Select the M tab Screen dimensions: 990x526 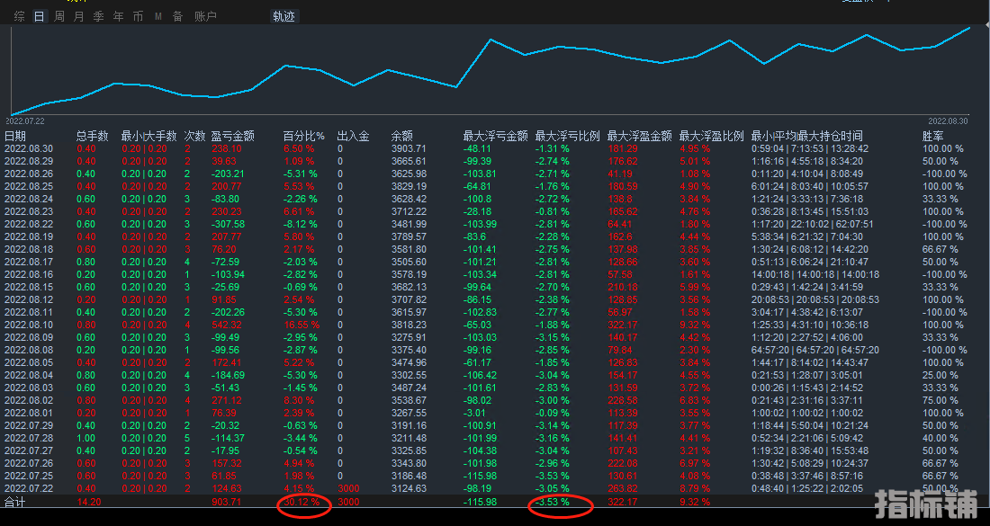point(157,16)
